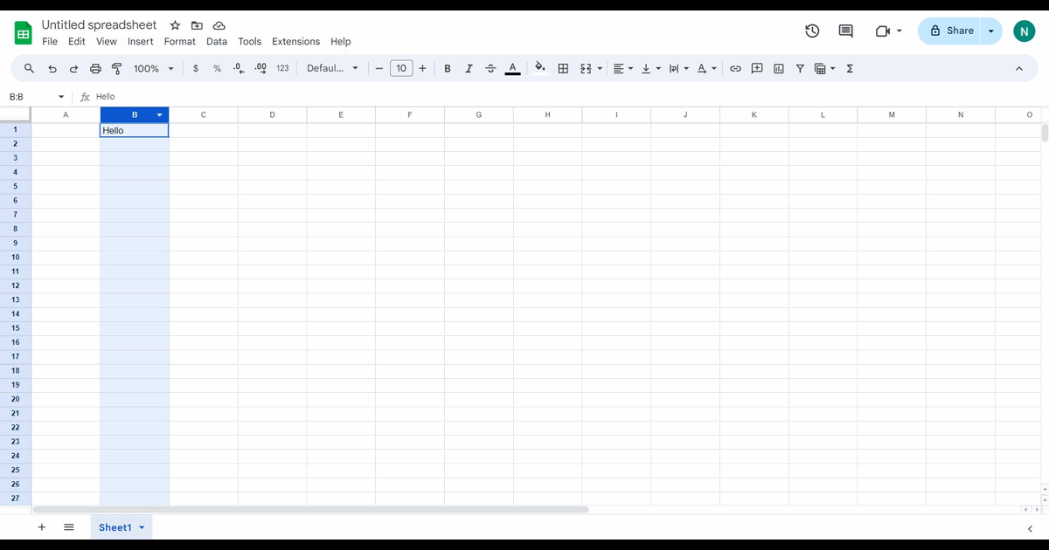This screenshot has width=1049, height=550.
Task: Open the zoom 100% dropdown
Action: point(153,68)
